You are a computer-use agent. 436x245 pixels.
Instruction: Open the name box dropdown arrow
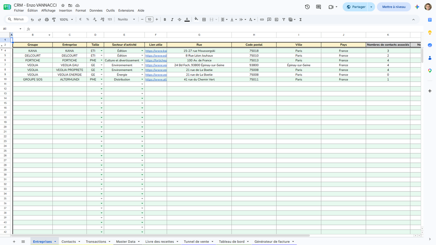click(x=20, y=29)
